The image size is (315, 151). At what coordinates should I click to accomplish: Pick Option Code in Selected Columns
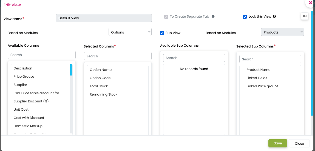point(100,78)
